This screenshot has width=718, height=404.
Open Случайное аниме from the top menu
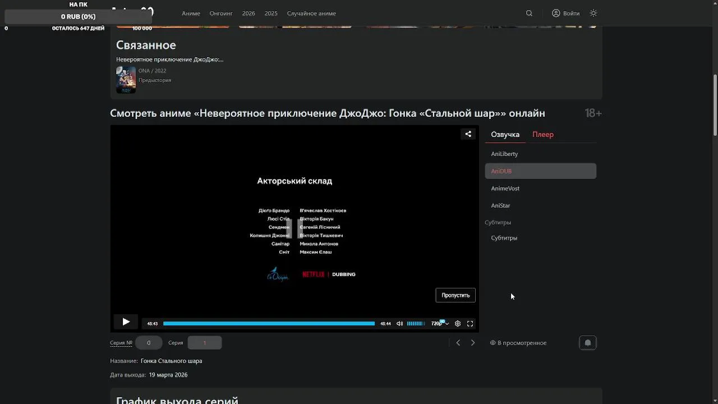(x=311, y=13)
